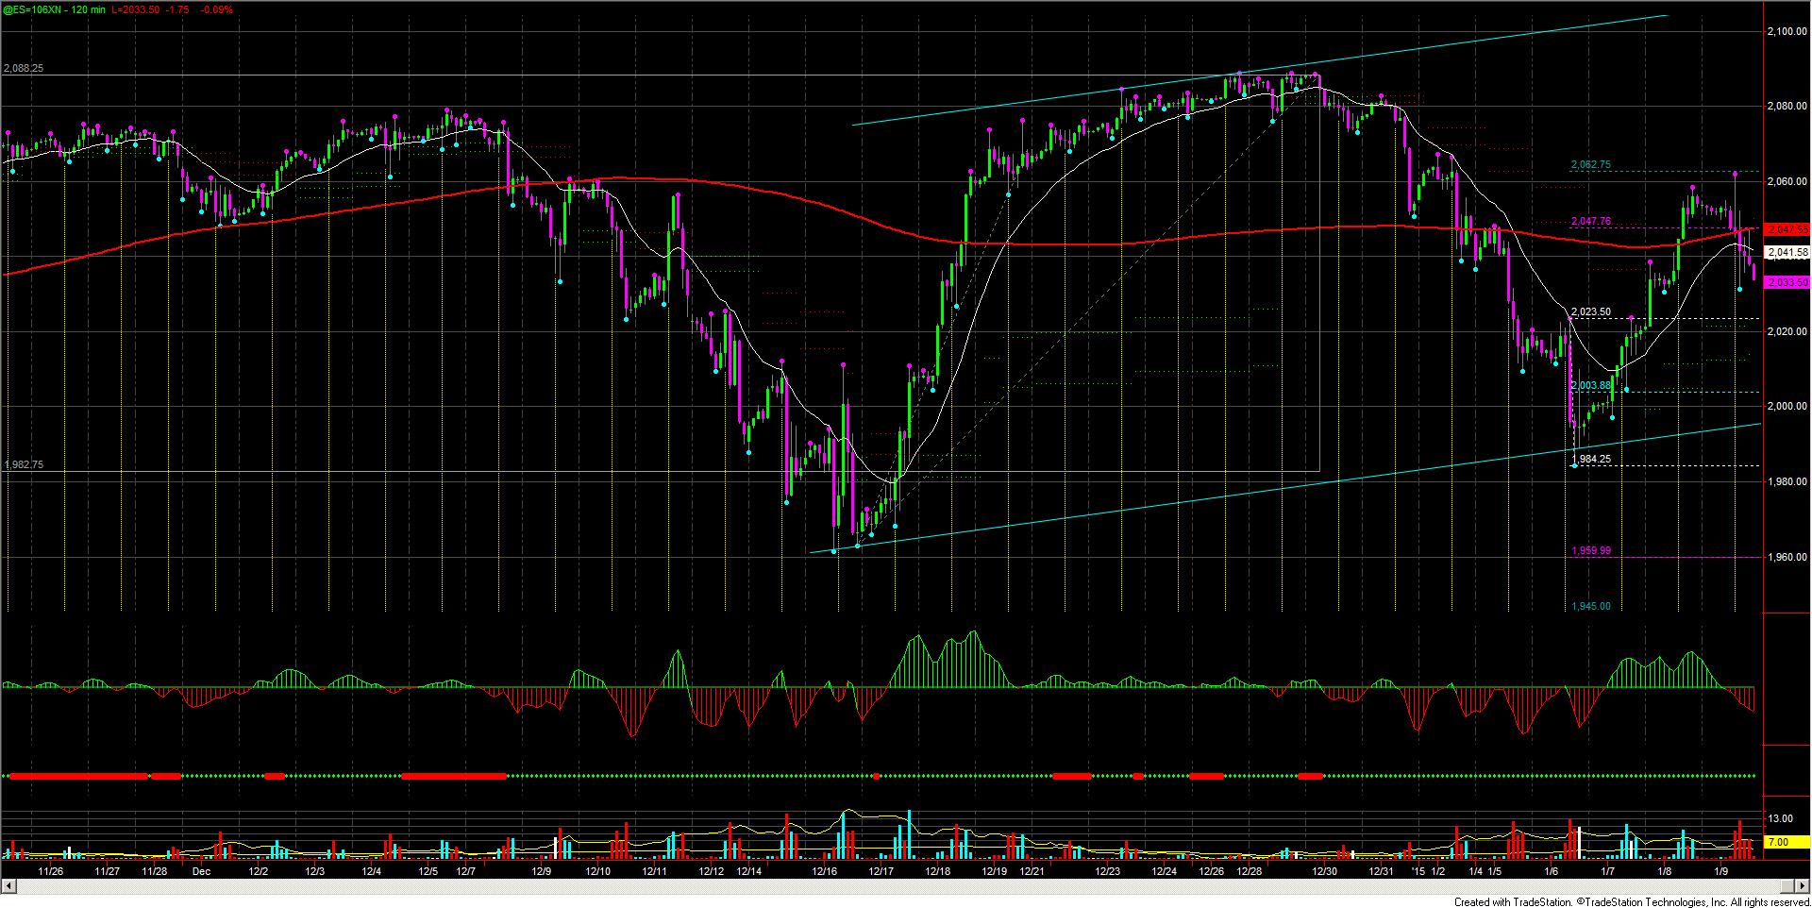Click the 1,982.75 horizontal line label
Viewport: 1812px width, 908px height.
(x=24, y=465)
